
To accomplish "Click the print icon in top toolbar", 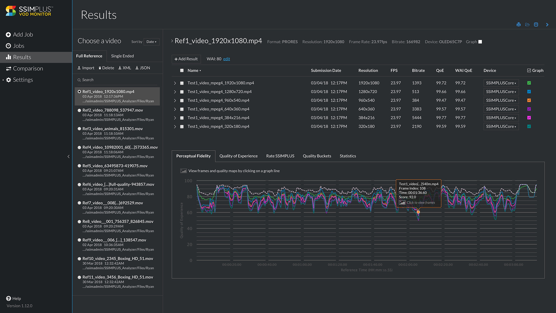I will [x=518, y=25].
